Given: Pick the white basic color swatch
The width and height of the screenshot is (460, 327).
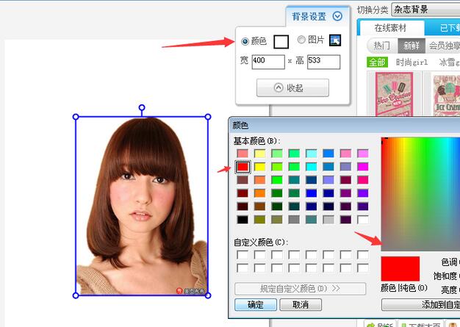Looking at the screenshot, I should (x=363, y=220).
